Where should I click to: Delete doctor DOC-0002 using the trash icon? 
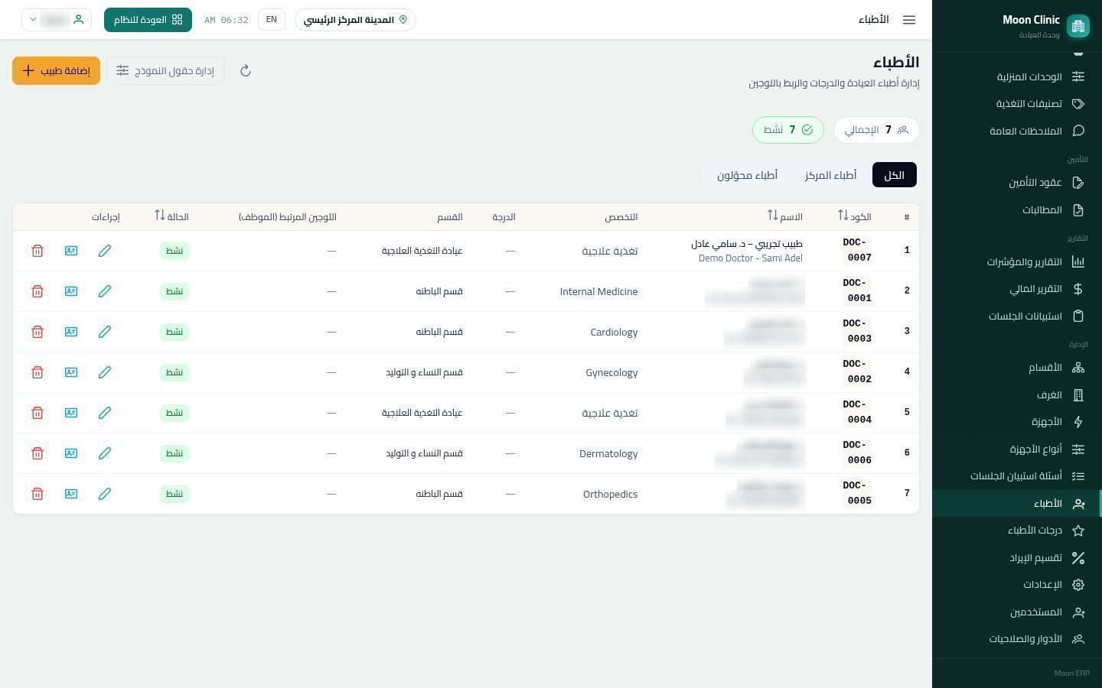pos(37,372)
